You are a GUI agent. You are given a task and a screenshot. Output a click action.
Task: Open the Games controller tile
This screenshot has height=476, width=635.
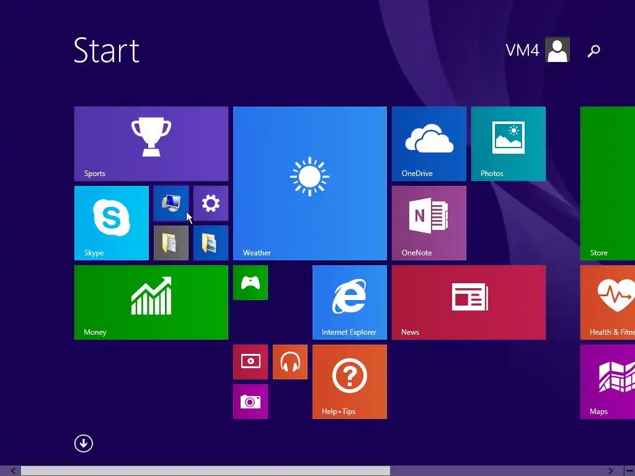click(251, 283)
